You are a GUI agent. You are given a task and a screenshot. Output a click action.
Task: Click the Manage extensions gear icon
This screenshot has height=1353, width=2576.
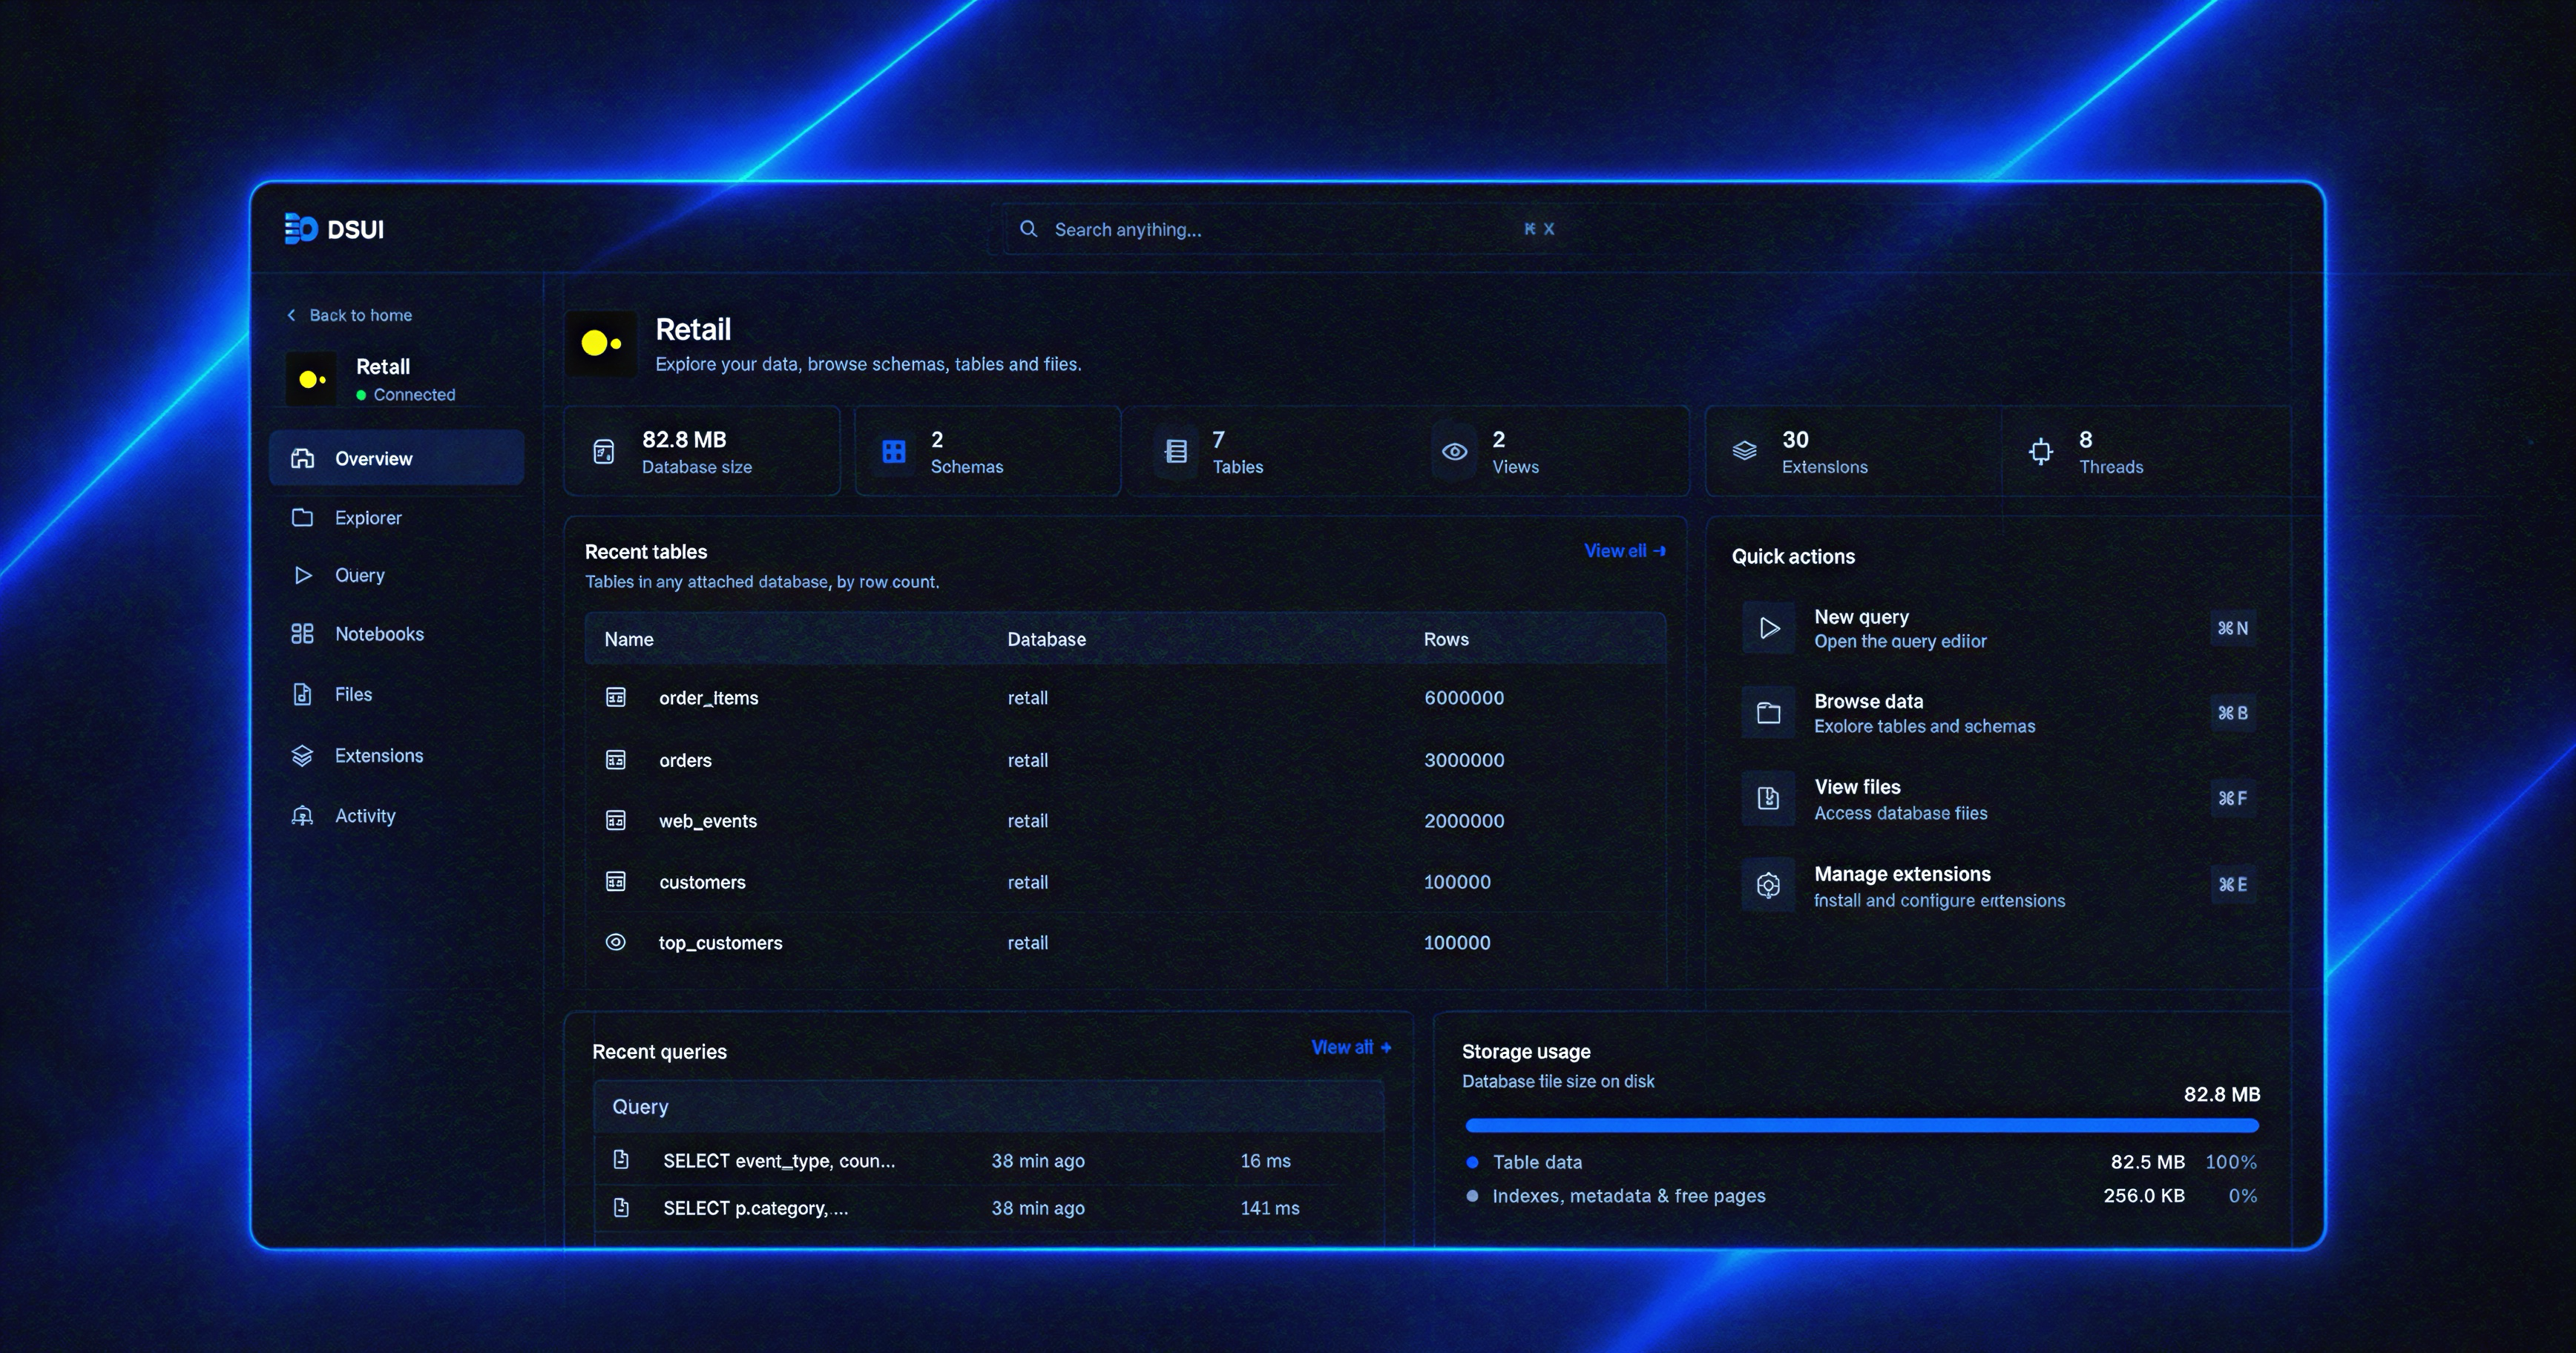[1769, 885]
